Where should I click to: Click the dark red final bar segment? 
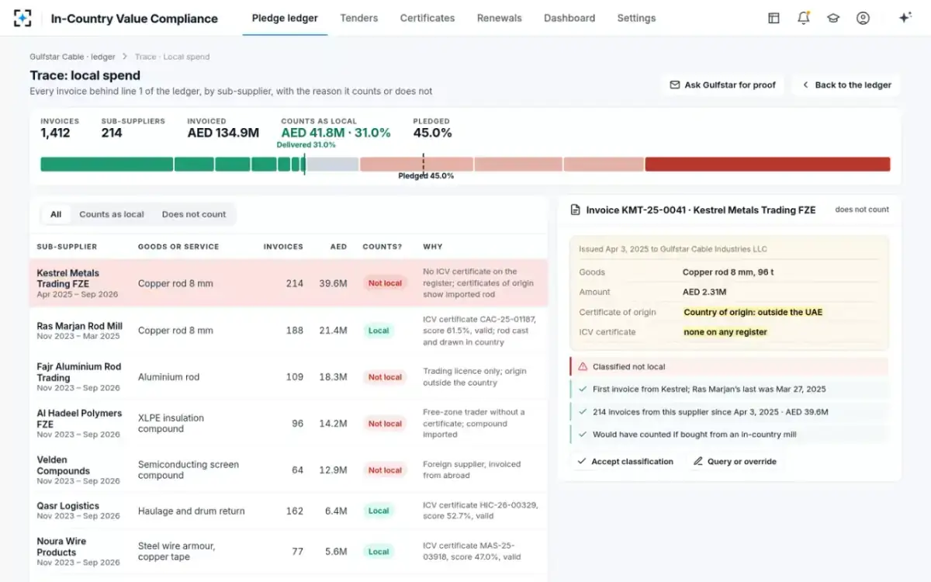[x=767, y=165]
